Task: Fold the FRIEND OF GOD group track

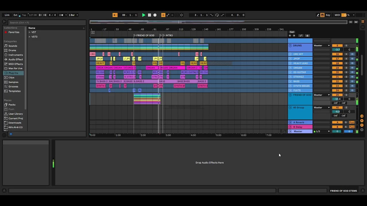Action: click(x=290, y=95)
